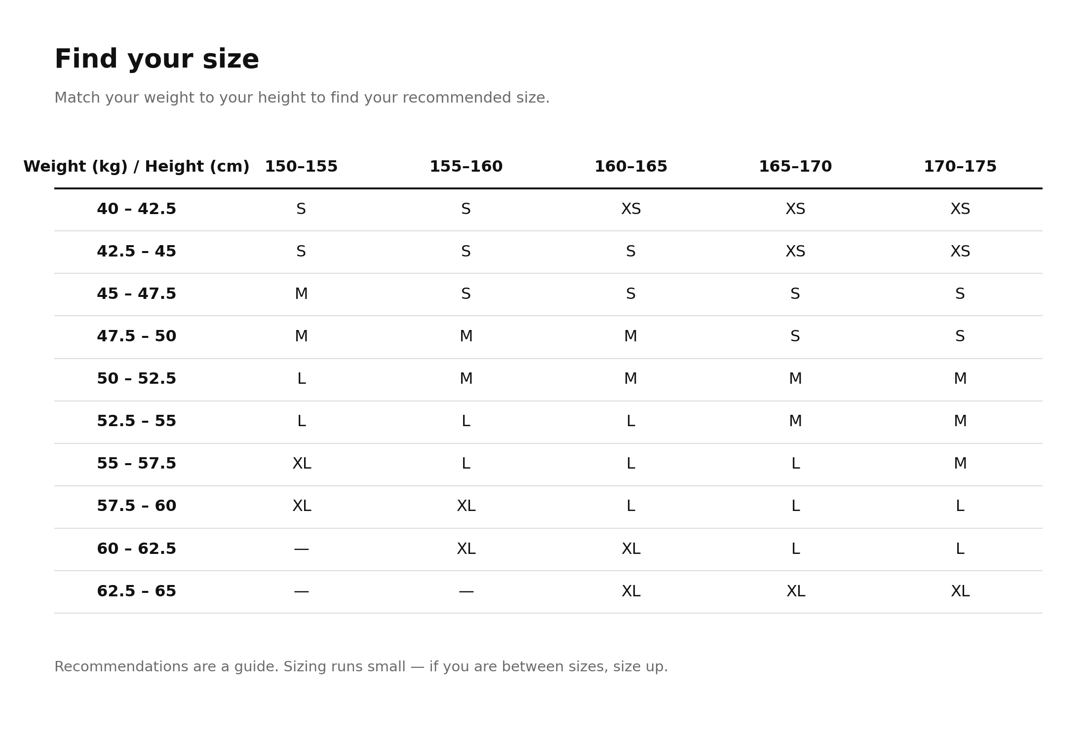Select the 150–155 height column header
The height and width of the screenshot is (730, 1086).
301,167
